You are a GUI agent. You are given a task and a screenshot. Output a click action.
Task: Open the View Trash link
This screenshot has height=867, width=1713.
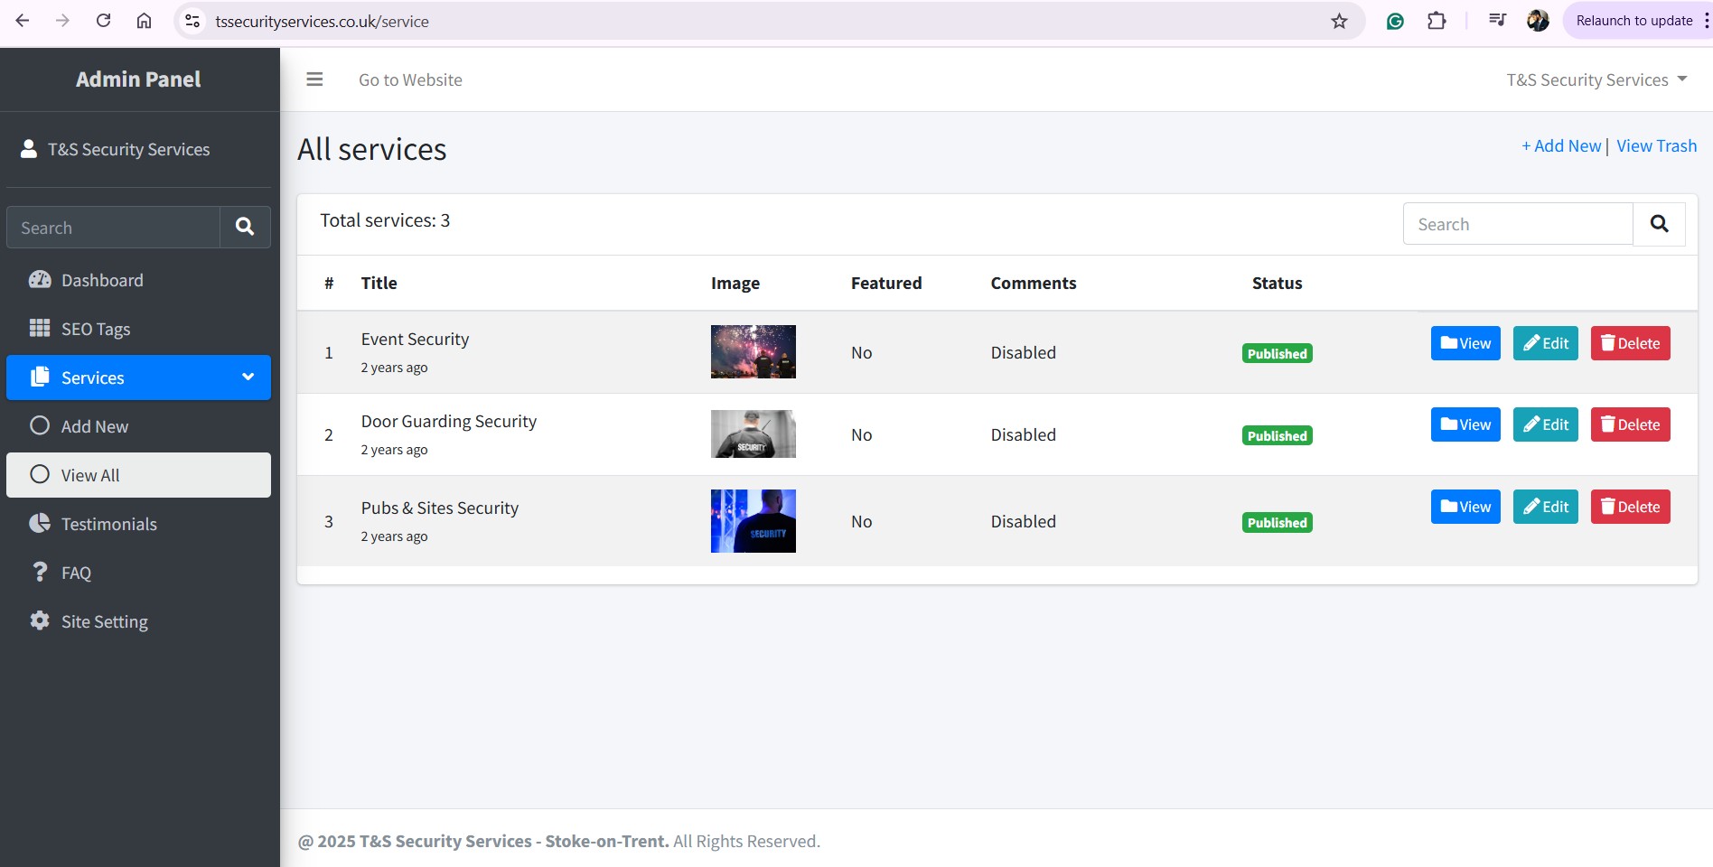click(1656, 146)
